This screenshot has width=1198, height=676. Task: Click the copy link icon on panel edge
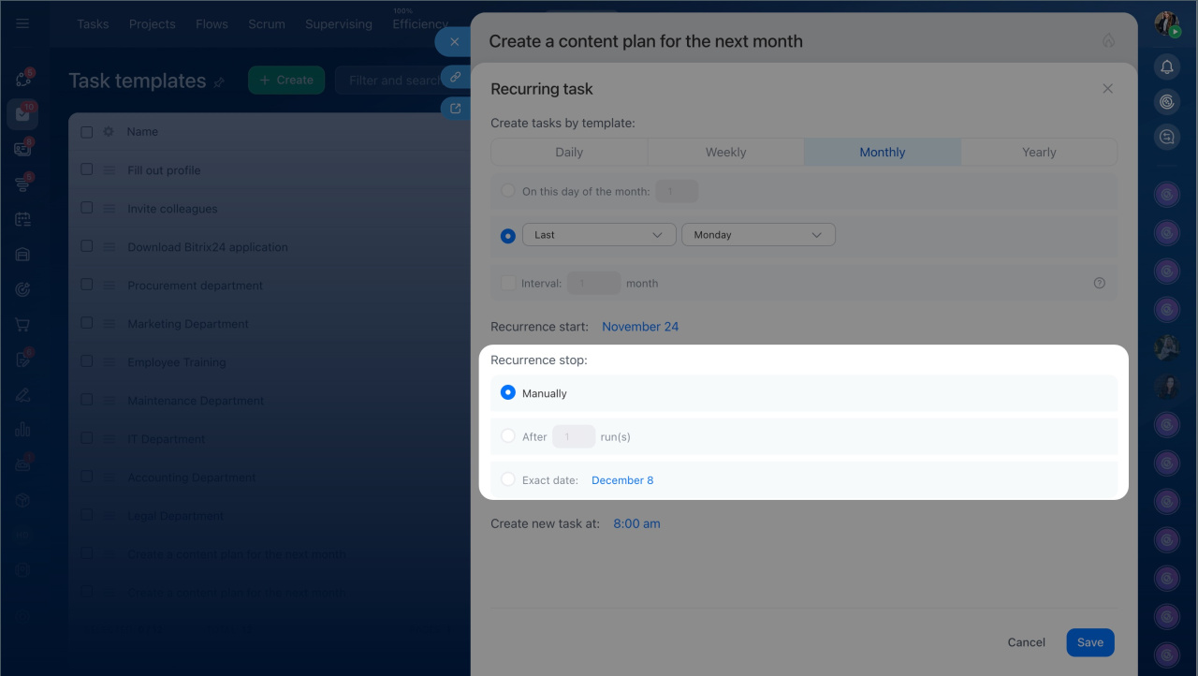pyautogui.click(x=455, y=77)
